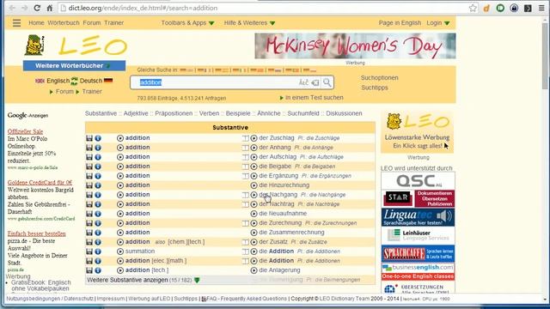Open the McKinsey Women's Day banner
The image size is (550, 309).
pyautogui.click(x=355, y=45)
